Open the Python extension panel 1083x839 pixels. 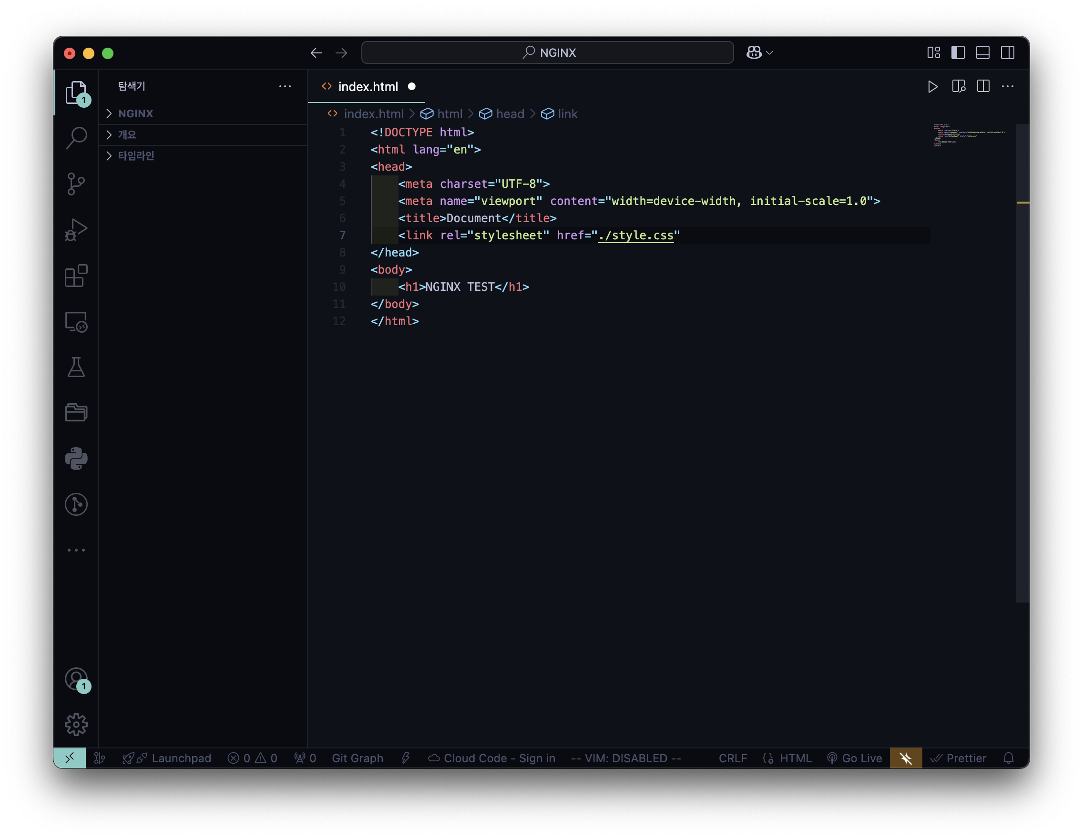point(76,458)
